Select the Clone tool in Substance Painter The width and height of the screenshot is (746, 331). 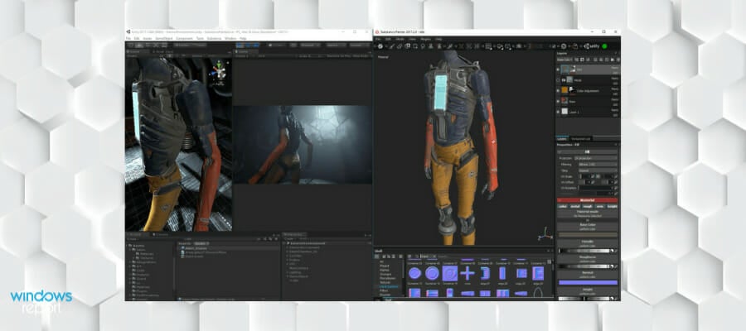pos(431,46)
